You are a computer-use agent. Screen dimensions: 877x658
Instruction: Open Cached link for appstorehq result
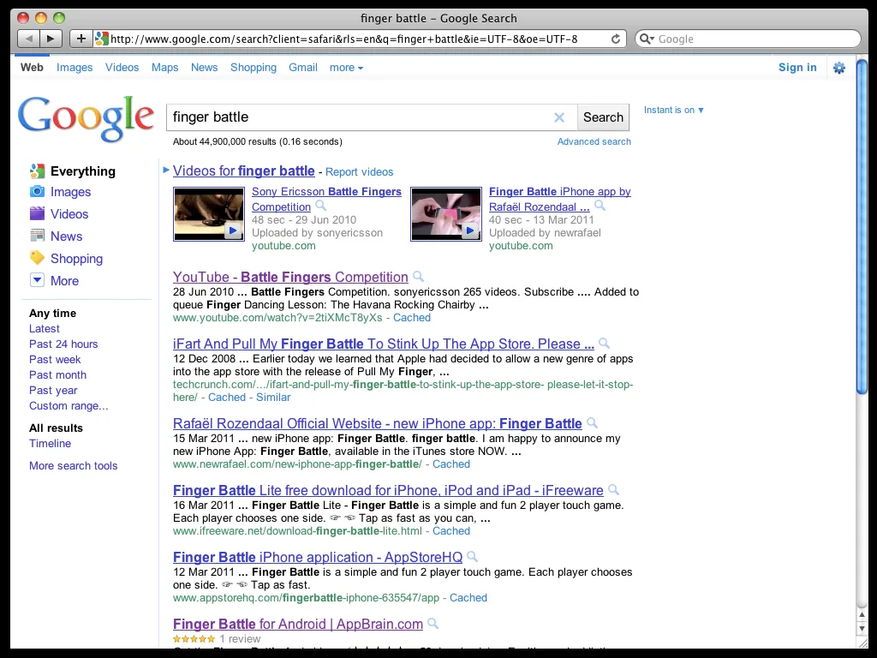(x=468, y=597)
